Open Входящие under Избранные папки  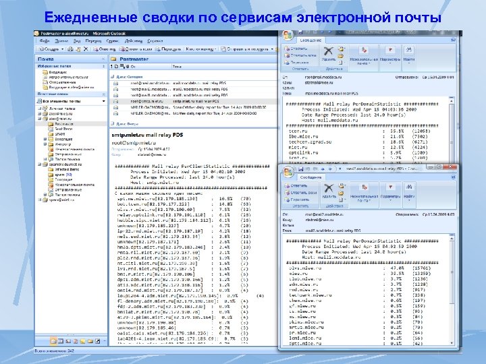pyautogui.click(x=55, y=72)
